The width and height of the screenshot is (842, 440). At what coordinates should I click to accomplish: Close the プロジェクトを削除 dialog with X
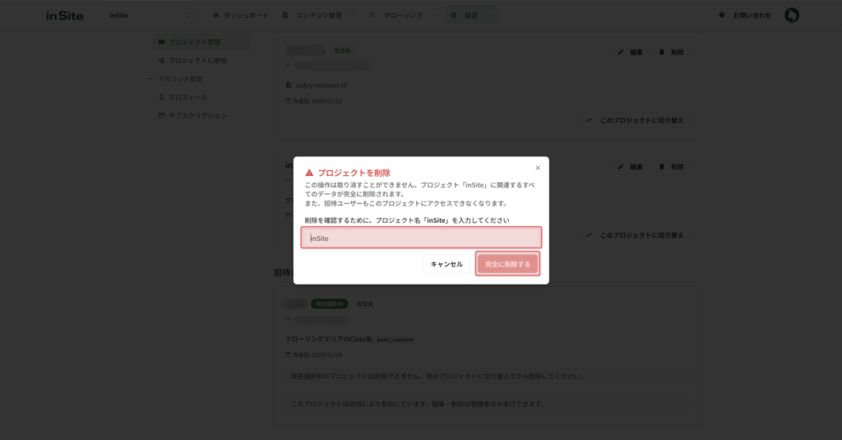[538, 168]
